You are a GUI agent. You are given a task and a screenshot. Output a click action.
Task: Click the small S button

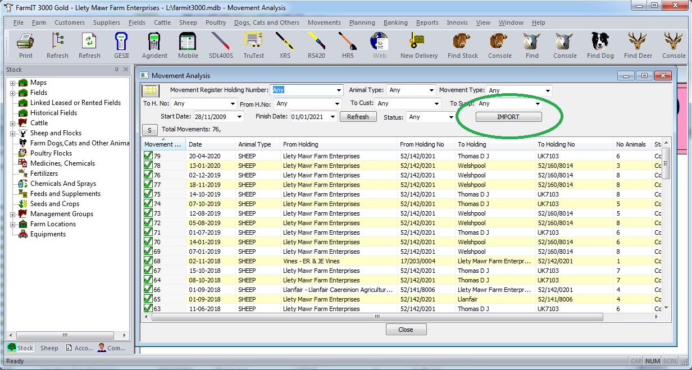(x=149, y=130)
